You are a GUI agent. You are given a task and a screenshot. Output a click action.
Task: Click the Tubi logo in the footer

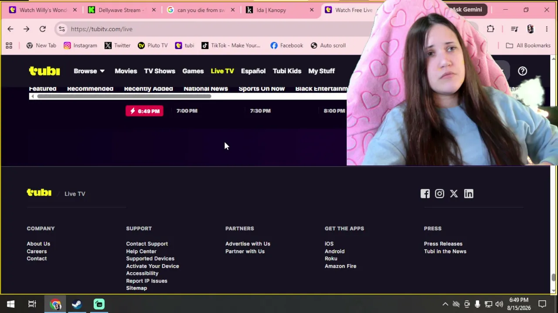pos(39,193)
